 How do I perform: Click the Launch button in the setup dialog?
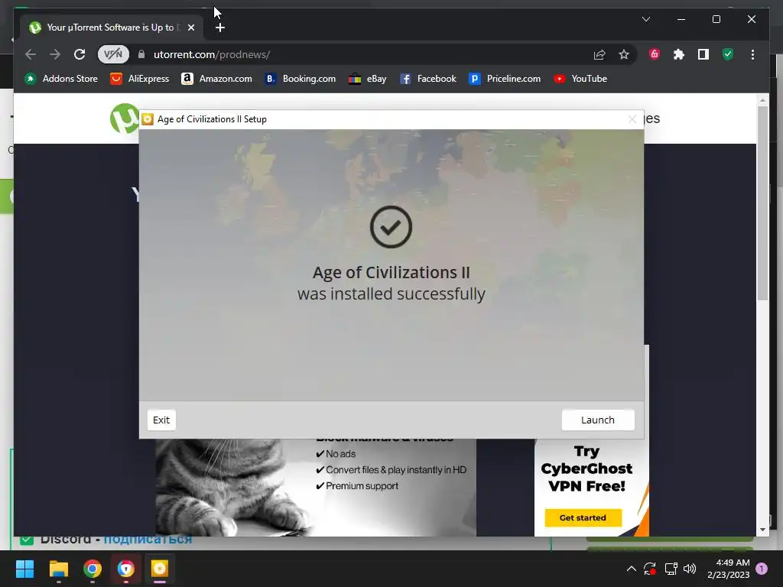pyautogui.click(x=598, y=420)
